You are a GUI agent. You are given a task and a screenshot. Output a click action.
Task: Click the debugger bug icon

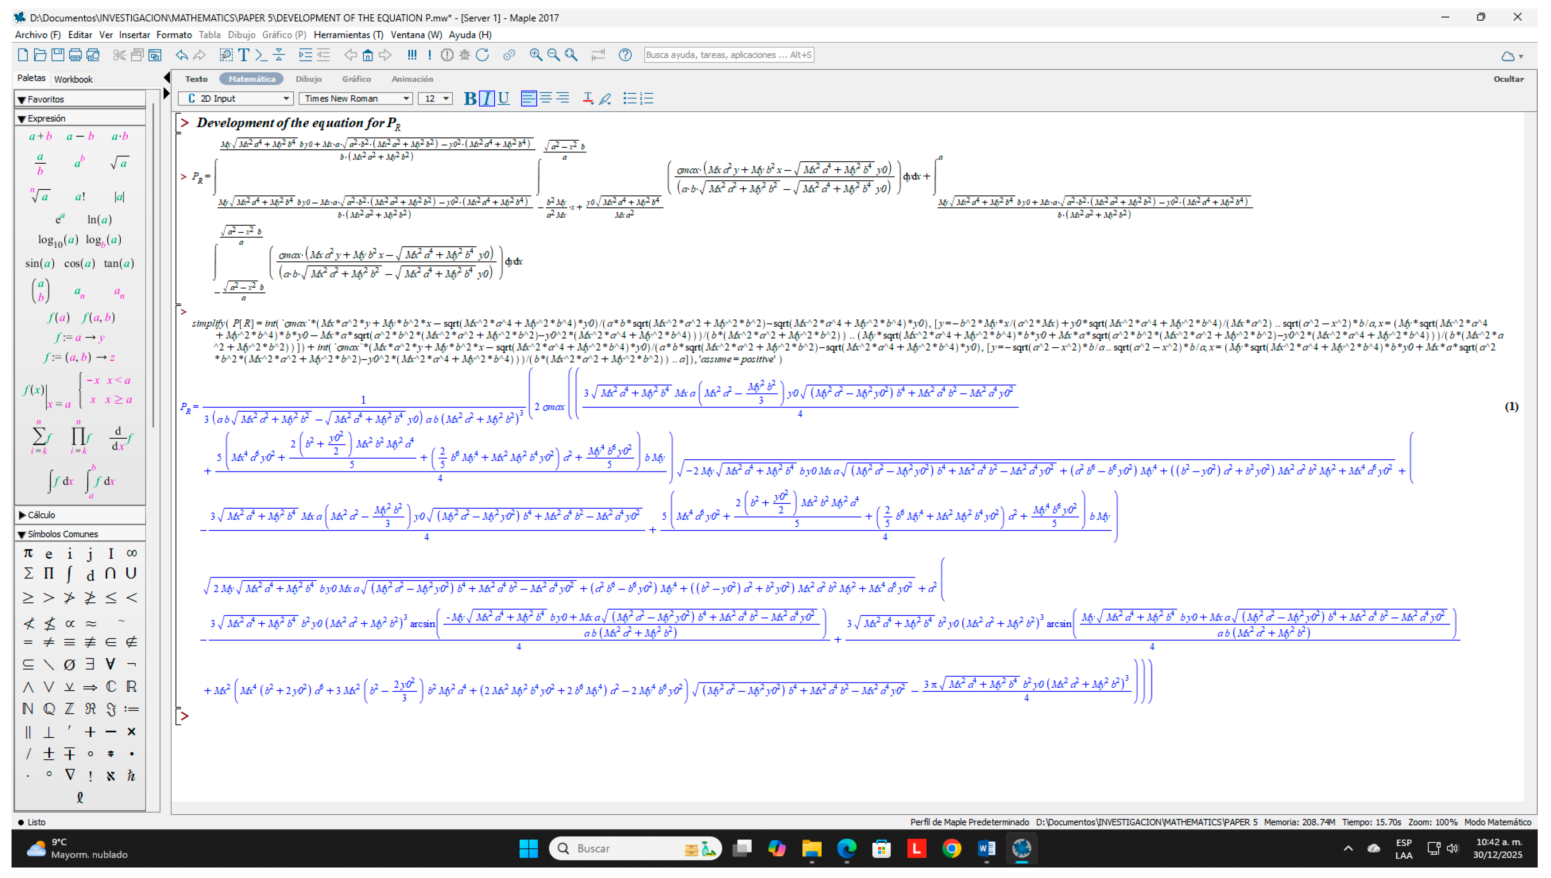[464, 55]
